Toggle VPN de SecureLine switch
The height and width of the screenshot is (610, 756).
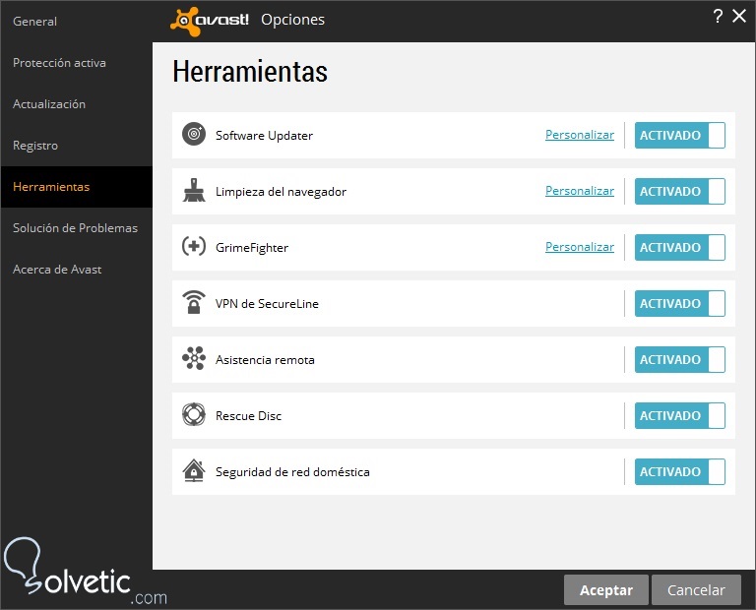coord(680,304)
